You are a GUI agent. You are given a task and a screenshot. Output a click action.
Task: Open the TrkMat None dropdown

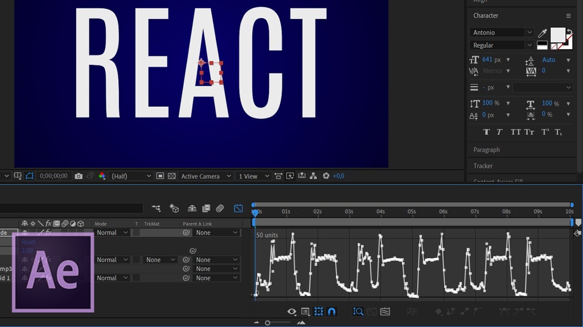click(x=160, y=260)
